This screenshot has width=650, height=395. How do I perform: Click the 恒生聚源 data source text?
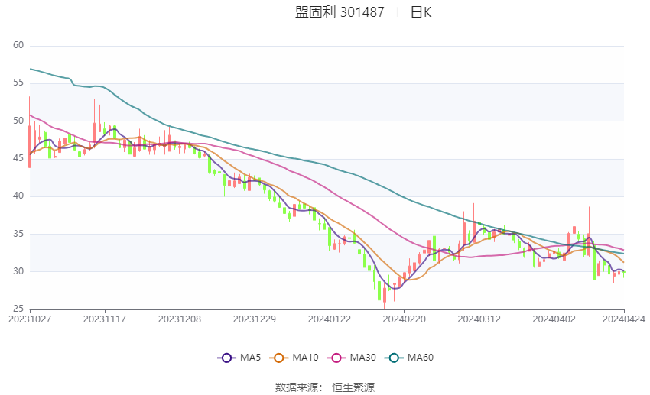coord(353,387)
